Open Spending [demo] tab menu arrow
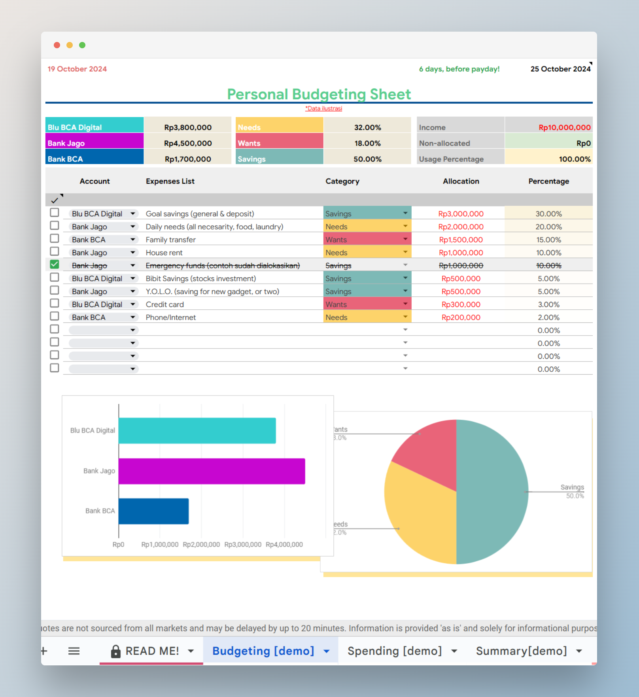 tap(454, 651)
